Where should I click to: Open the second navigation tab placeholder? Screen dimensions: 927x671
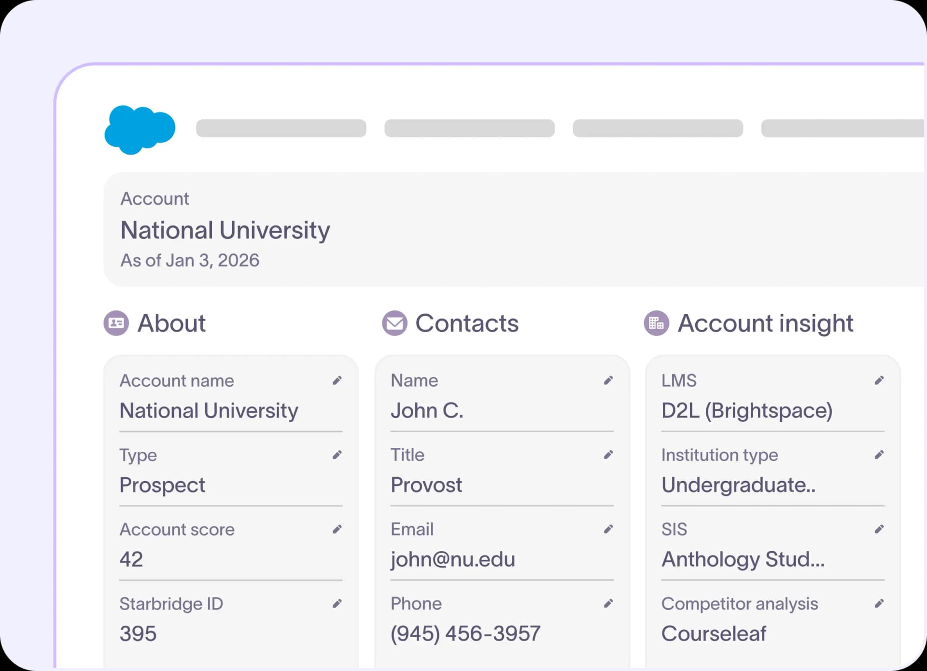pos(469,128)
